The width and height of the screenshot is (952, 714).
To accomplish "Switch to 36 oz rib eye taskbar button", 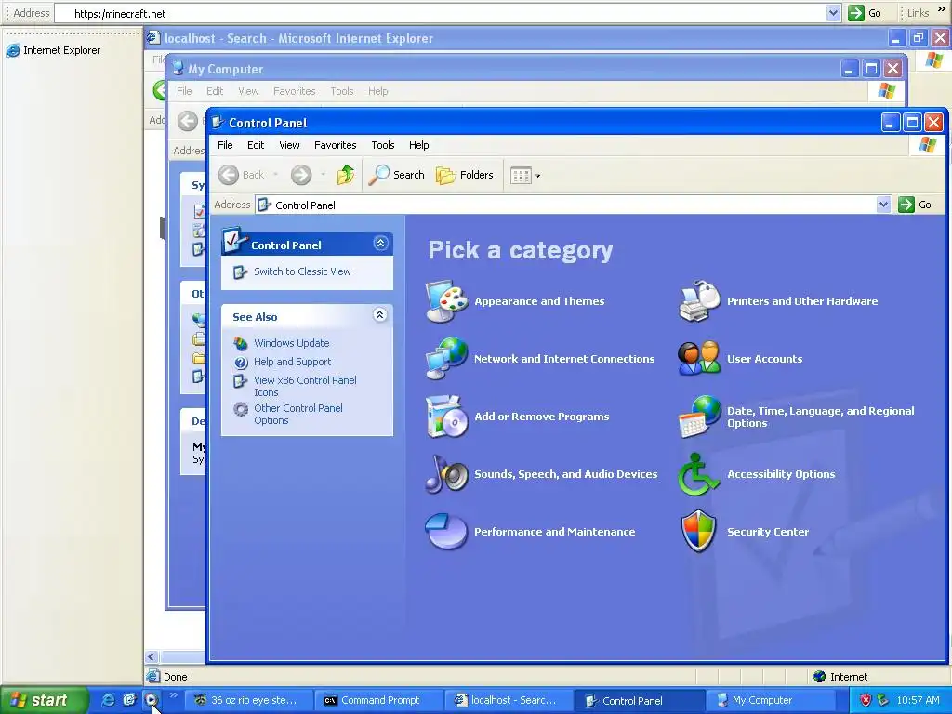I will (249, 700).
